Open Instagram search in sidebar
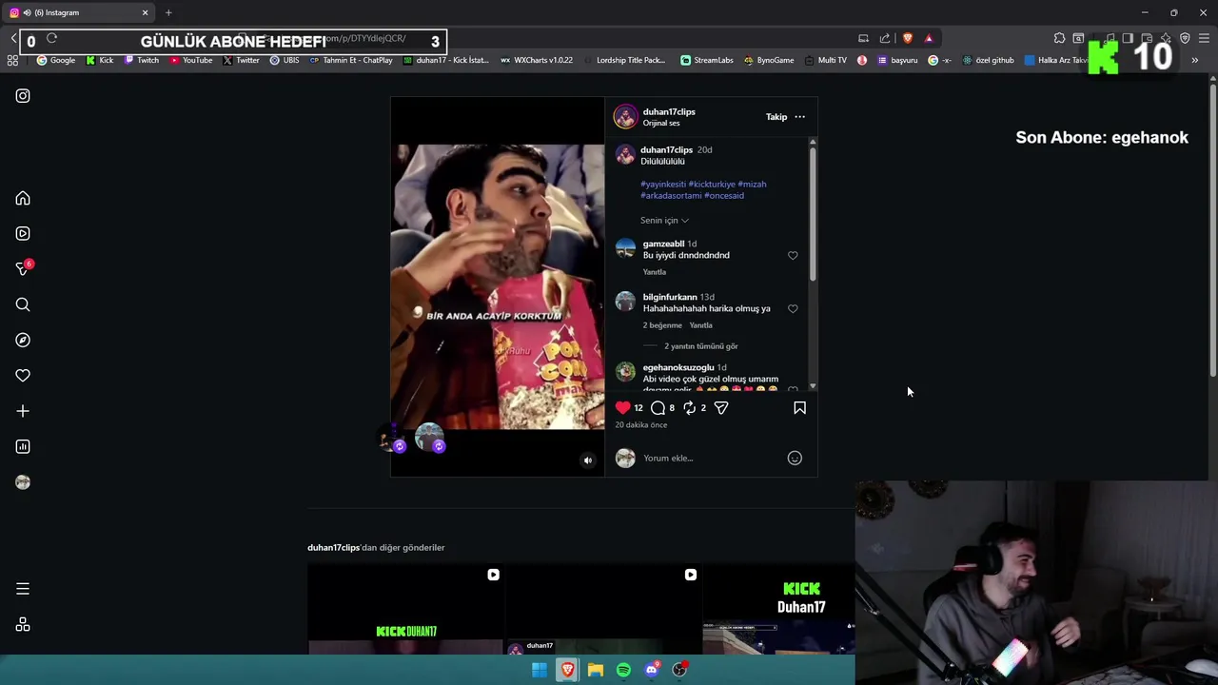The width and height of the screenshot is (1218, 685). [23, 304]
